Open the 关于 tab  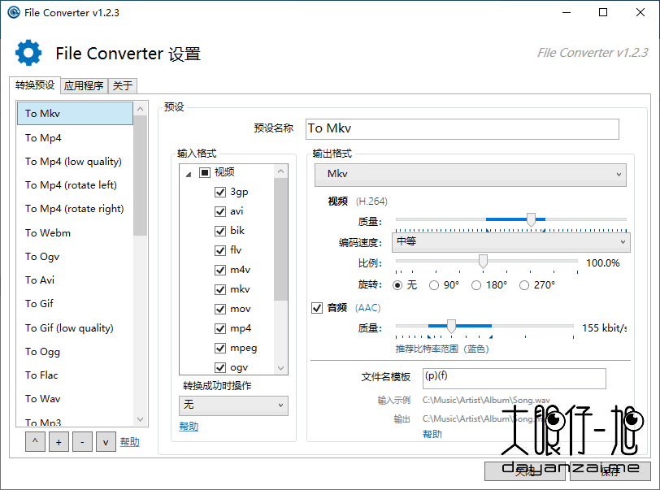coord(123,86)
